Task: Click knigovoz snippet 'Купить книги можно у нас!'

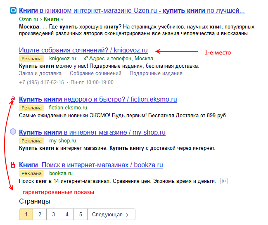Action: (x=109, y=66)
